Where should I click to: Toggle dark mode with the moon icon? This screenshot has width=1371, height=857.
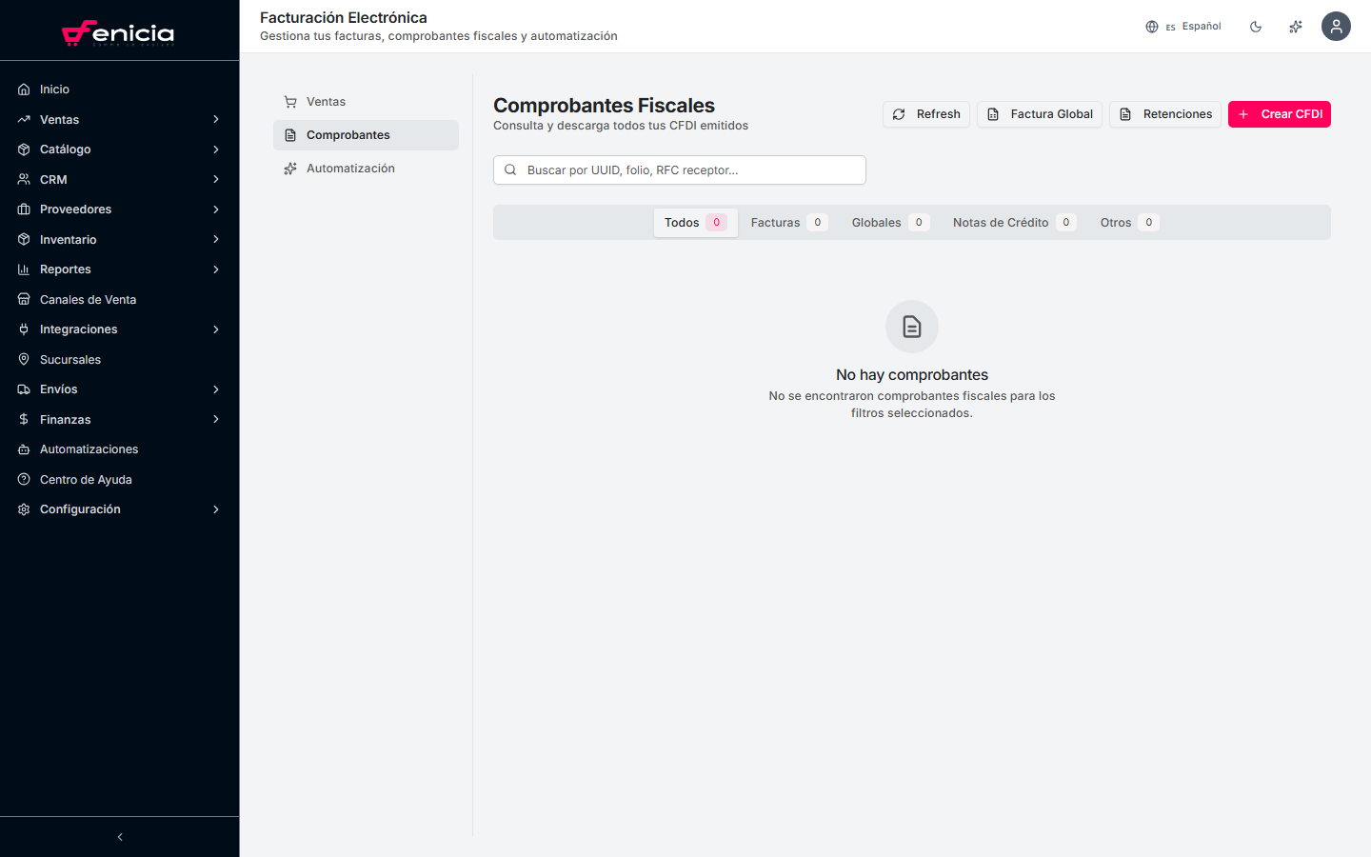point(1256,26)
